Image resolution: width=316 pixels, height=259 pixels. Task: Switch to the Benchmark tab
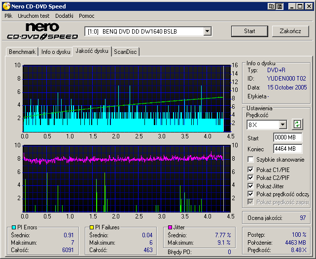(22, 52)
